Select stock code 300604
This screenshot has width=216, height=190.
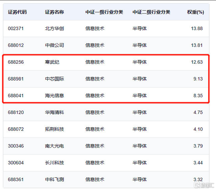[16, 163]
